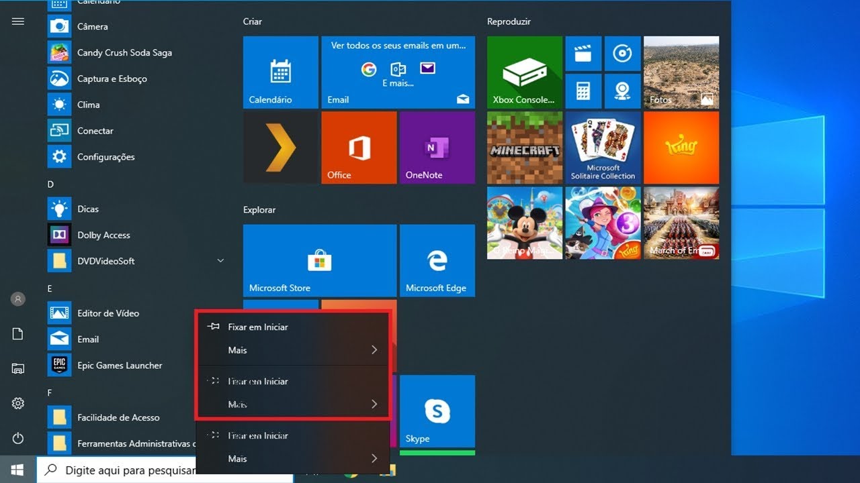Open the Microsoft Solitaire Collection tile
Image resolution: width=860 pixels, height=483 pixels.
[603, 148]
